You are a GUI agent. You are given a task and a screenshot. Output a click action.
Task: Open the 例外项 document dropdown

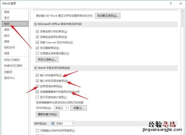coord(62,124)
